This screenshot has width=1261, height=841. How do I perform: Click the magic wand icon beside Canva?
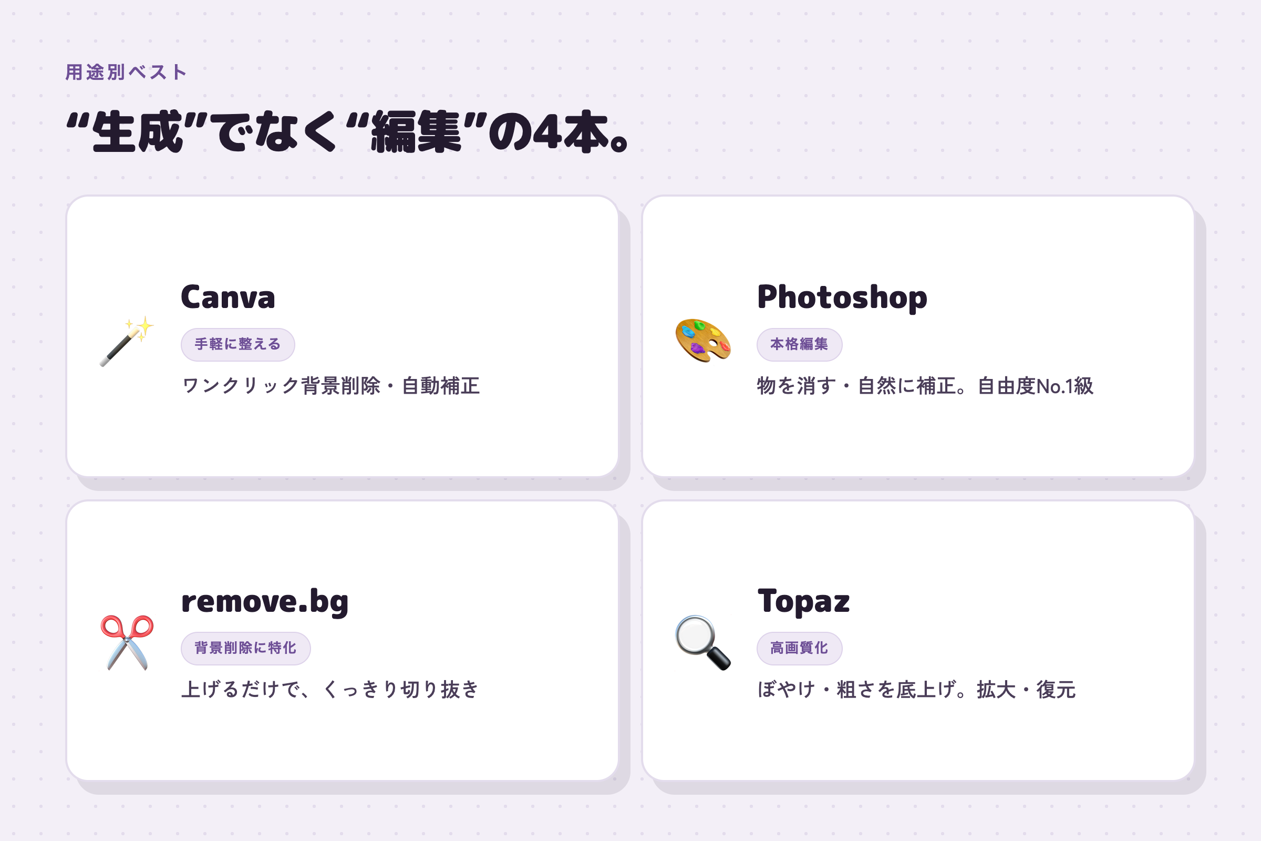127,341
